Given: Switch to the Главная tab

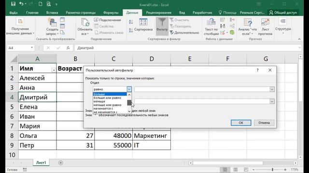Looking at the screenshot, I should click(32, 12).
